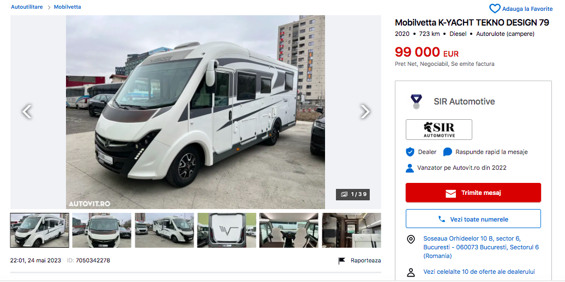Click the person icon beside dealer offers
The height and width of the screenshot is (282, 565).
(411, 272)
